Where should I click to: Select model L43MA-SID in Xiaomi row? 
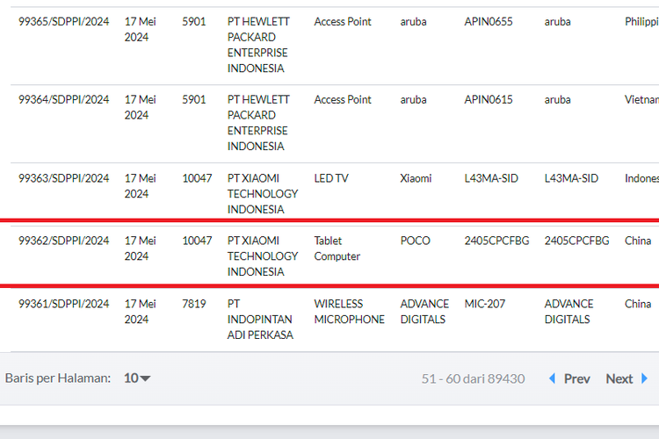click(x=491, y=178)
